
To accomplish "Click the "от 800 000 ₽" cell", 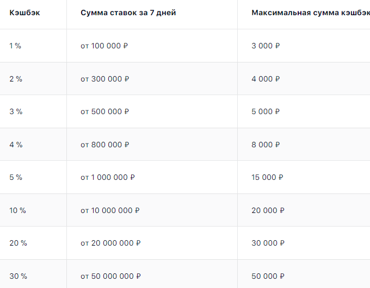I will click(x=105, y=145).
